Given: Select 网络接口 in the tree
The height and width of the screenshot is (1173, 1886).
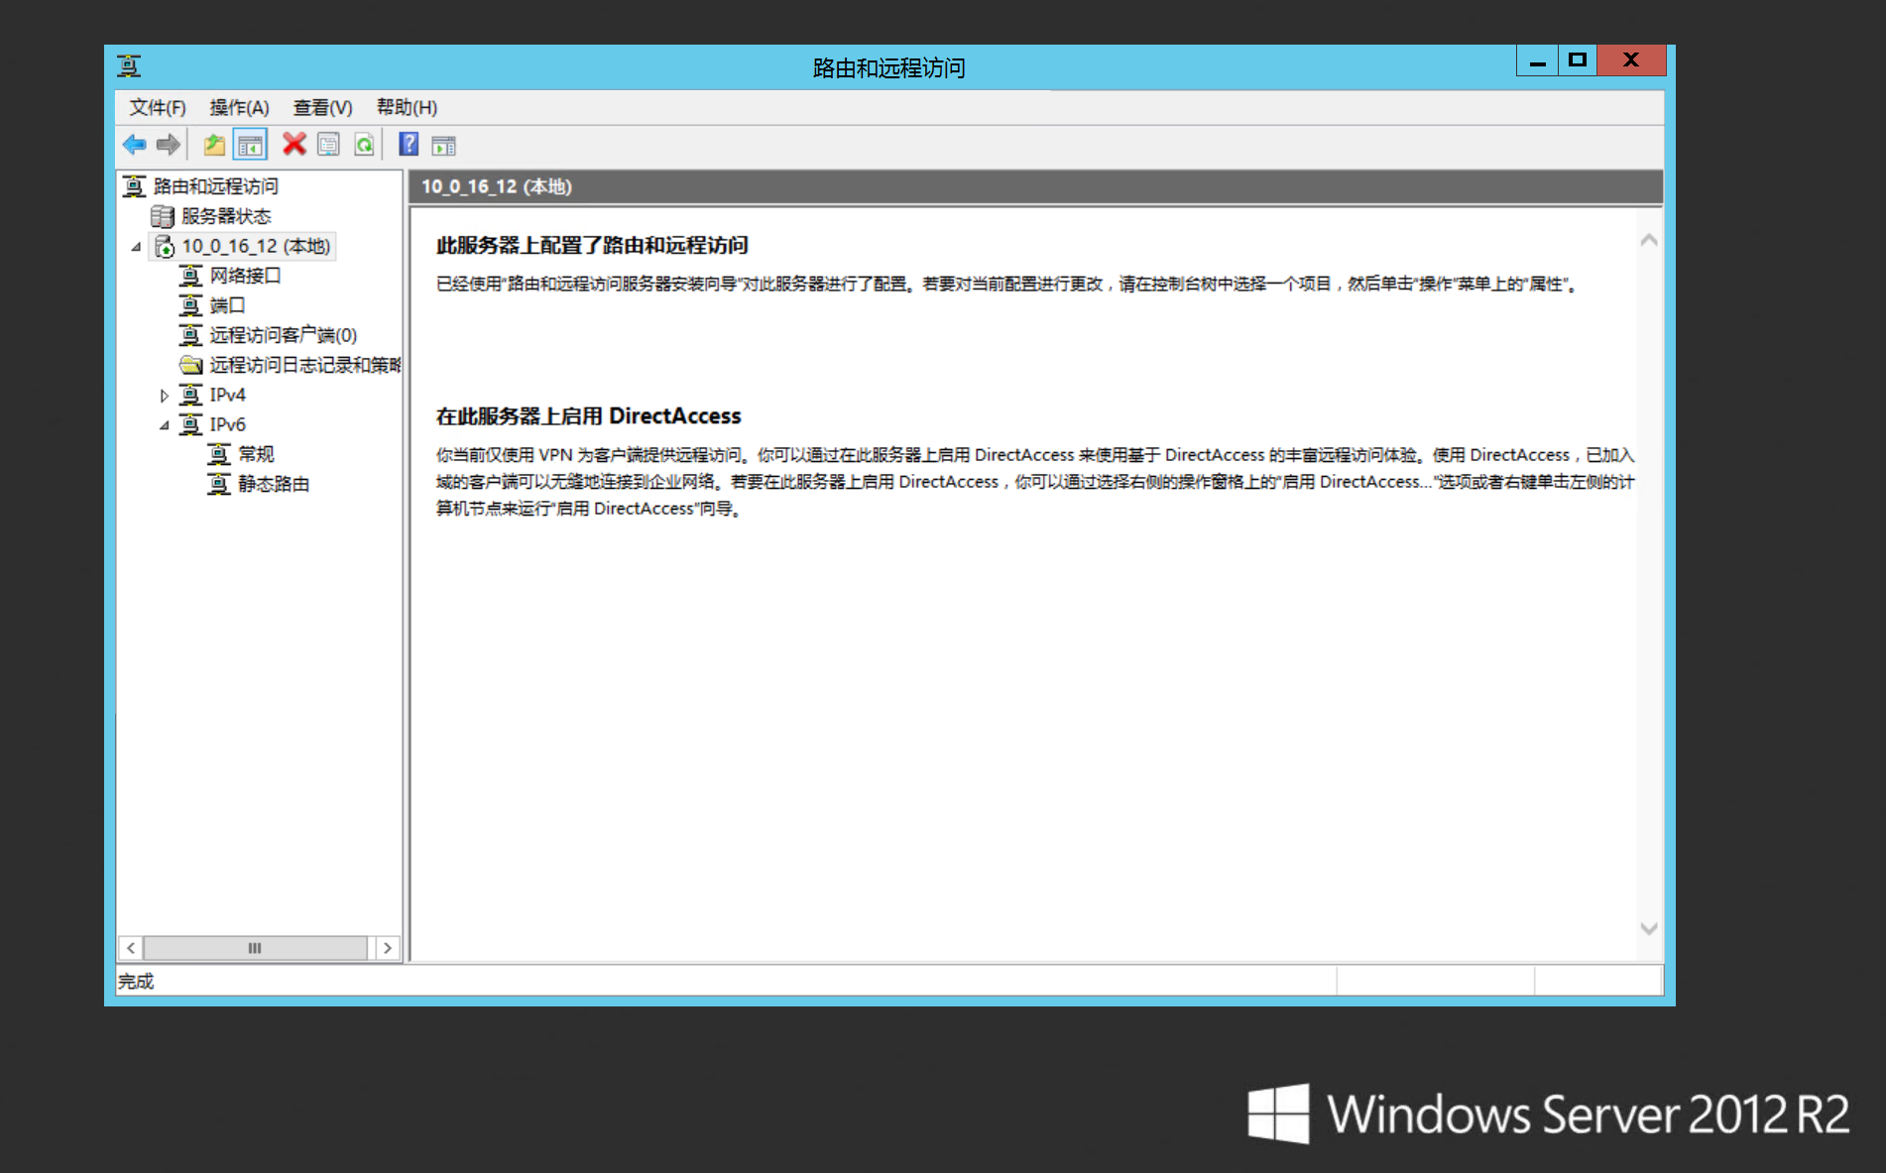Looking at the screenshot, I should tap(245, 276).
